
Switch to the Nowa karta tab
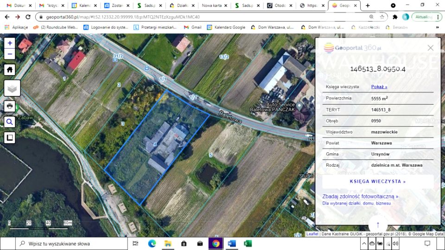coord(214,6)
